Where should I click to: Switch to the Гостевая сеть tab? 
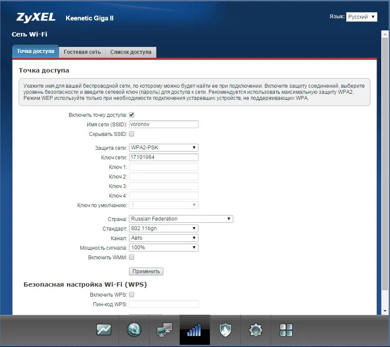coord(82,52)
